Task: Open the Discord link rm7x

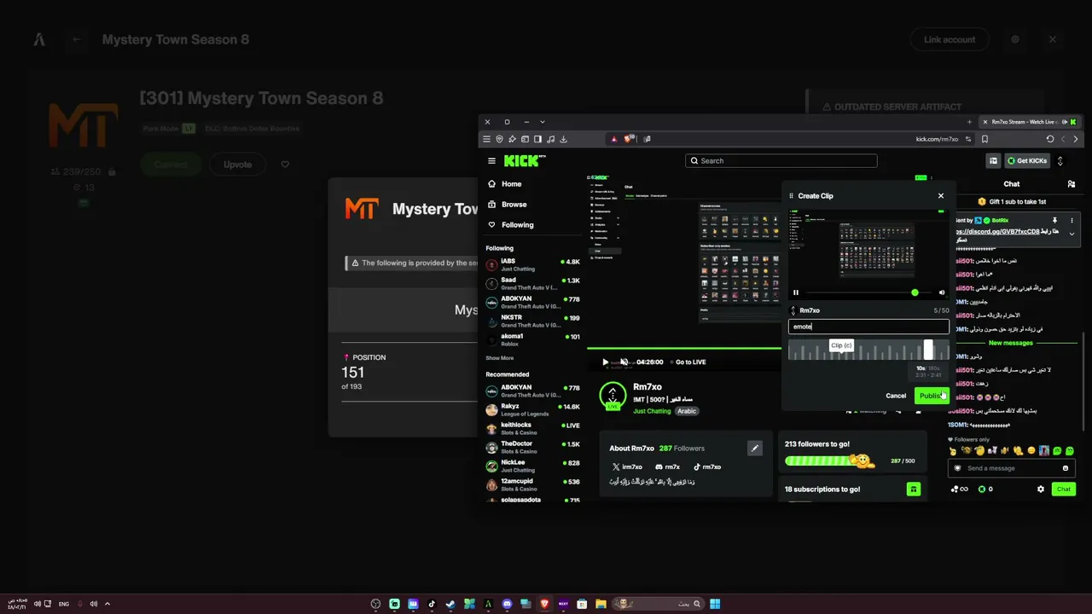Action: tap(667, 466)
